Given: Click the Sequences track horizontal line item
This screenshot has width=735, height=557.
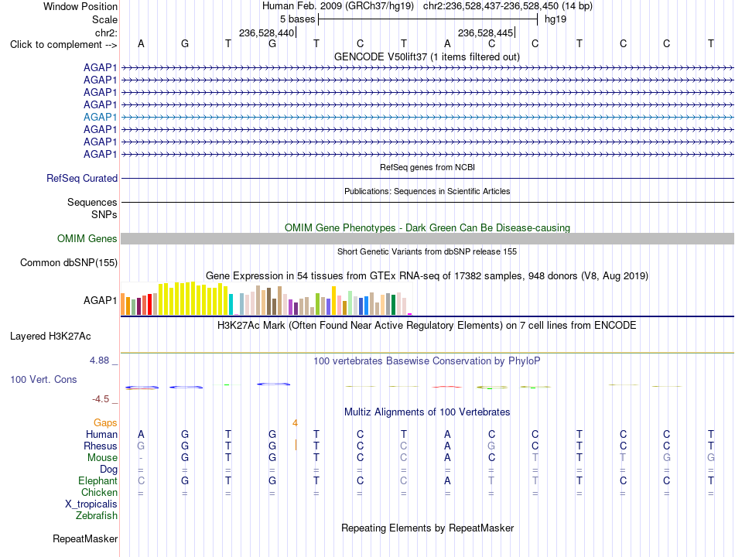Looking at the screenshot, I should tap(428, 202).
